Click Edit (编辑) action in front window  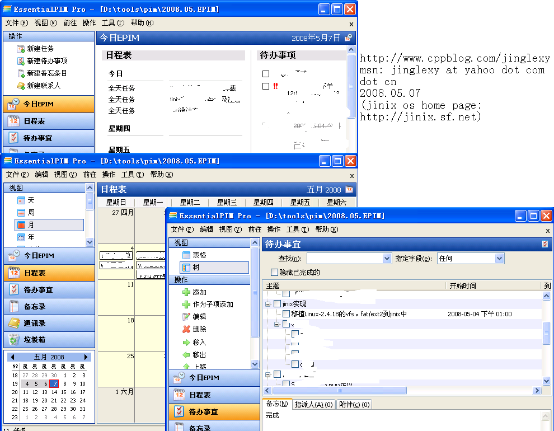click(194, 317)
